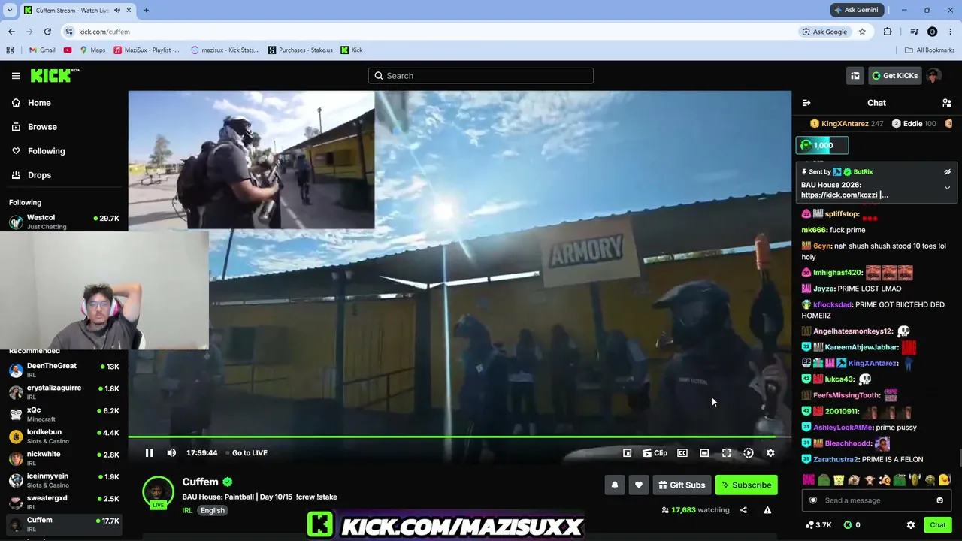
Task: Open the 1,000 KICKs goal progress
Action: (822, 146)
